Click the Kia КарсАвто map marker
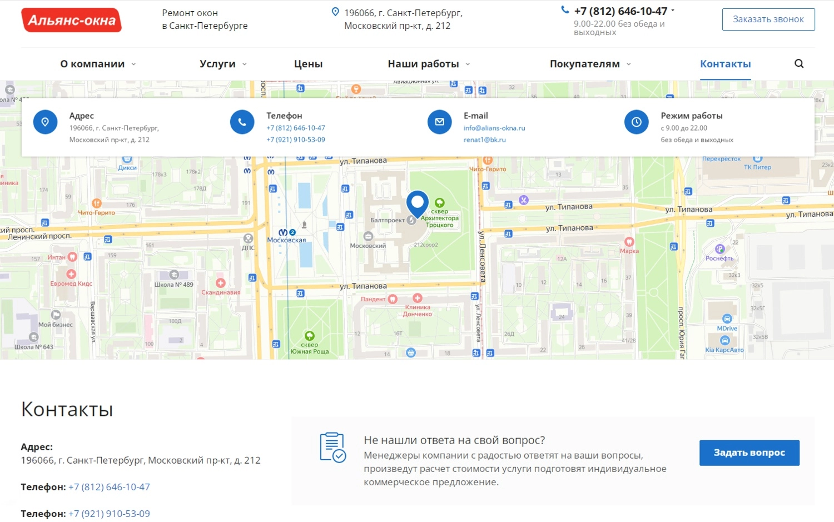The image size is (834, 522). coord(725,341)
